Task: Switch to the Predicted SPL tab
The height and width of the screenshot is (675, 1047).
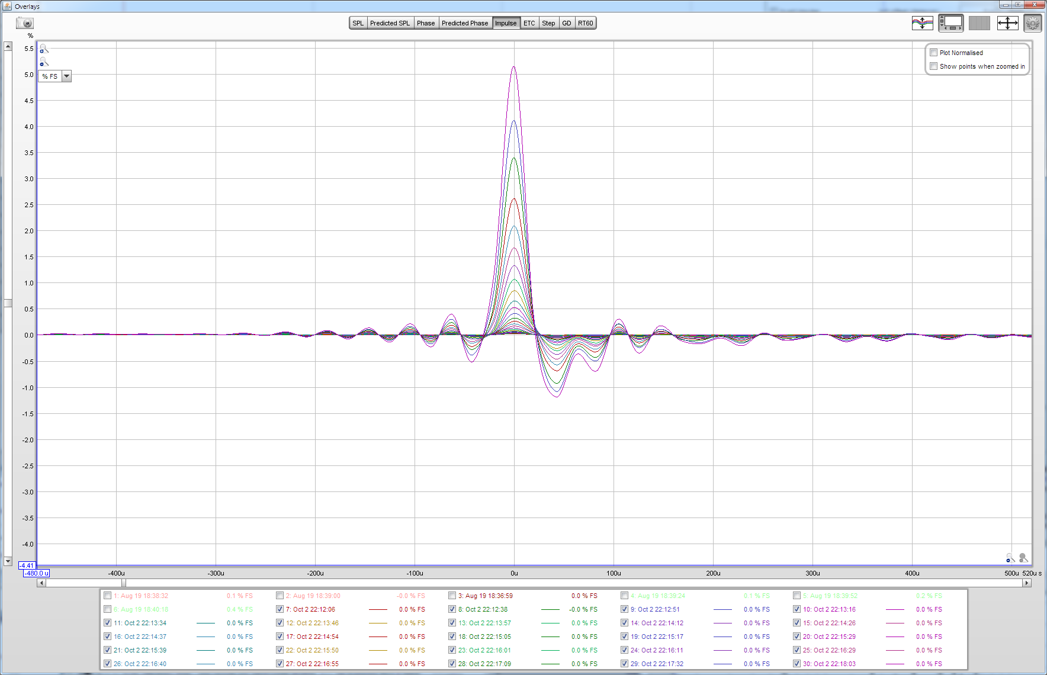Action: coord(390,23)
